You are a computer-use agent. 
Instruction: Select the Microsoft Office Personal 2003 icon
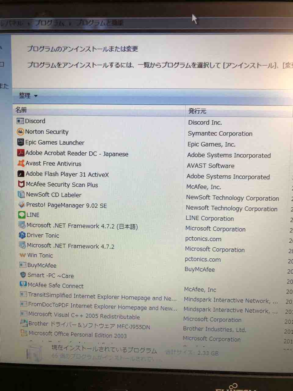24,333
